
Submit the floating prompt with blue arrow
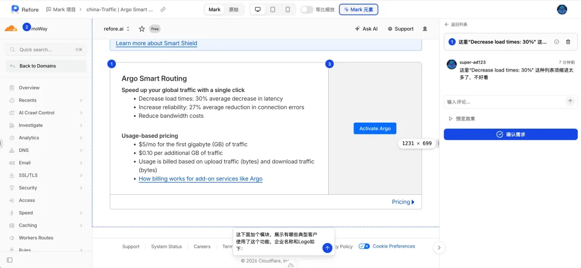click(x=327, y=248)
